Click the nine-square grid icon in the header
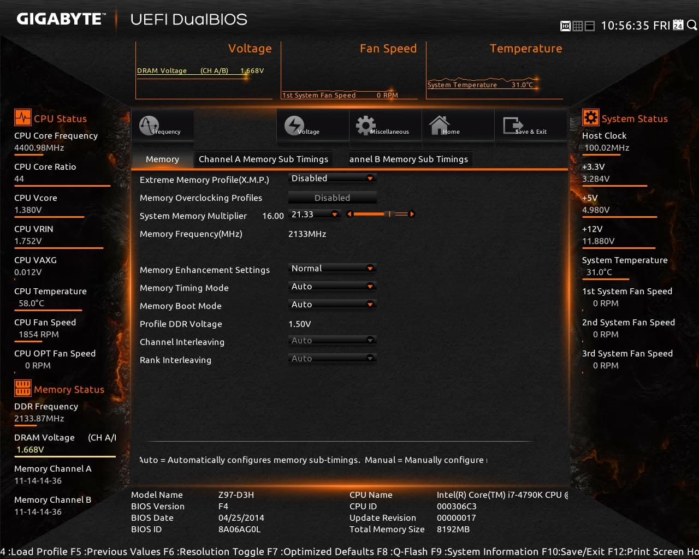This screenshot has height=559, width=699. 578,26
